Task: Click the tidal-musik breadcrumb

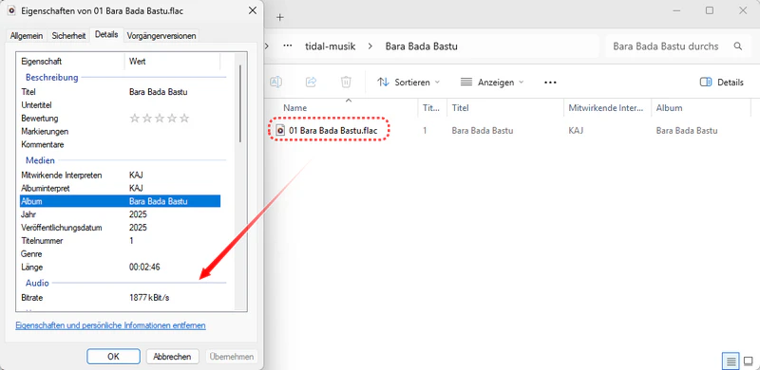Action: click(x=330, y=46)
